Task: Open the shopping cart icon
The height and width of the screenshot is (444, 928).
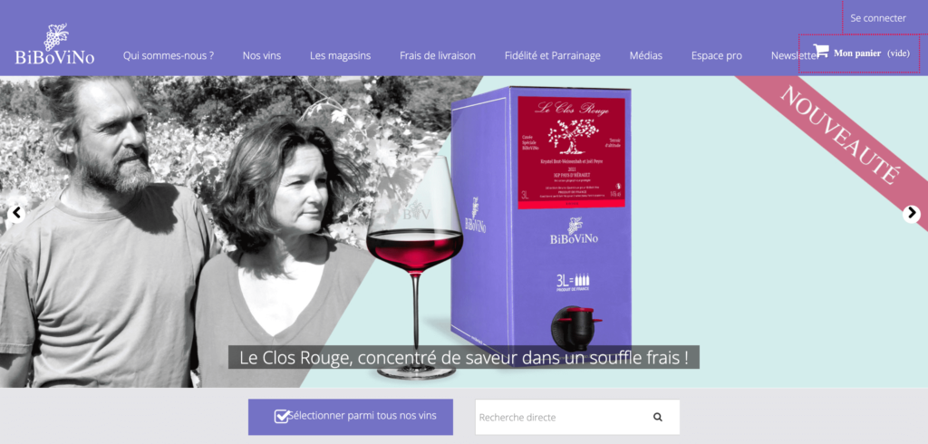Action: [x=820, y=51]
